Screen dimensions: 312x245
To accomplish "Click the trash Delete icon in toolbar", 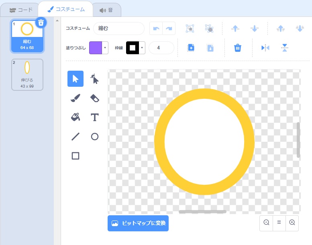I will (238, 48).
